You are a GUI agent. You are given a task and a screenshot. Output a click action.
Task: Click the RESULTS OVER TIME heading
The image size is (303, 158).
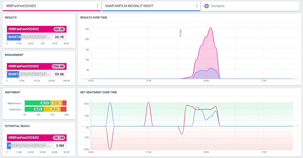click(x=94, y=18)
